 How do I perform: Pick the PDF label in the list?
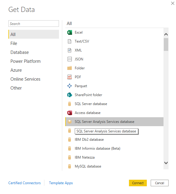[78, 77]
